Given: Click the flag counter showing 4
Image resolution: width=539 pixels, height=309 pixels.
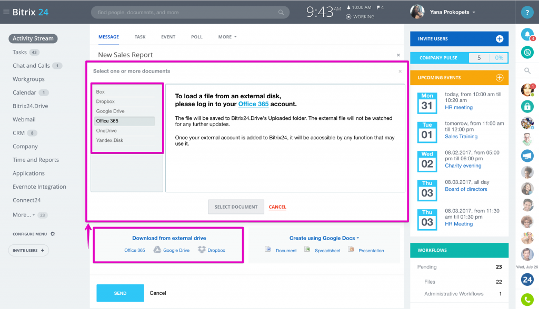Looking at the screenshot, I should coord(380,7).
